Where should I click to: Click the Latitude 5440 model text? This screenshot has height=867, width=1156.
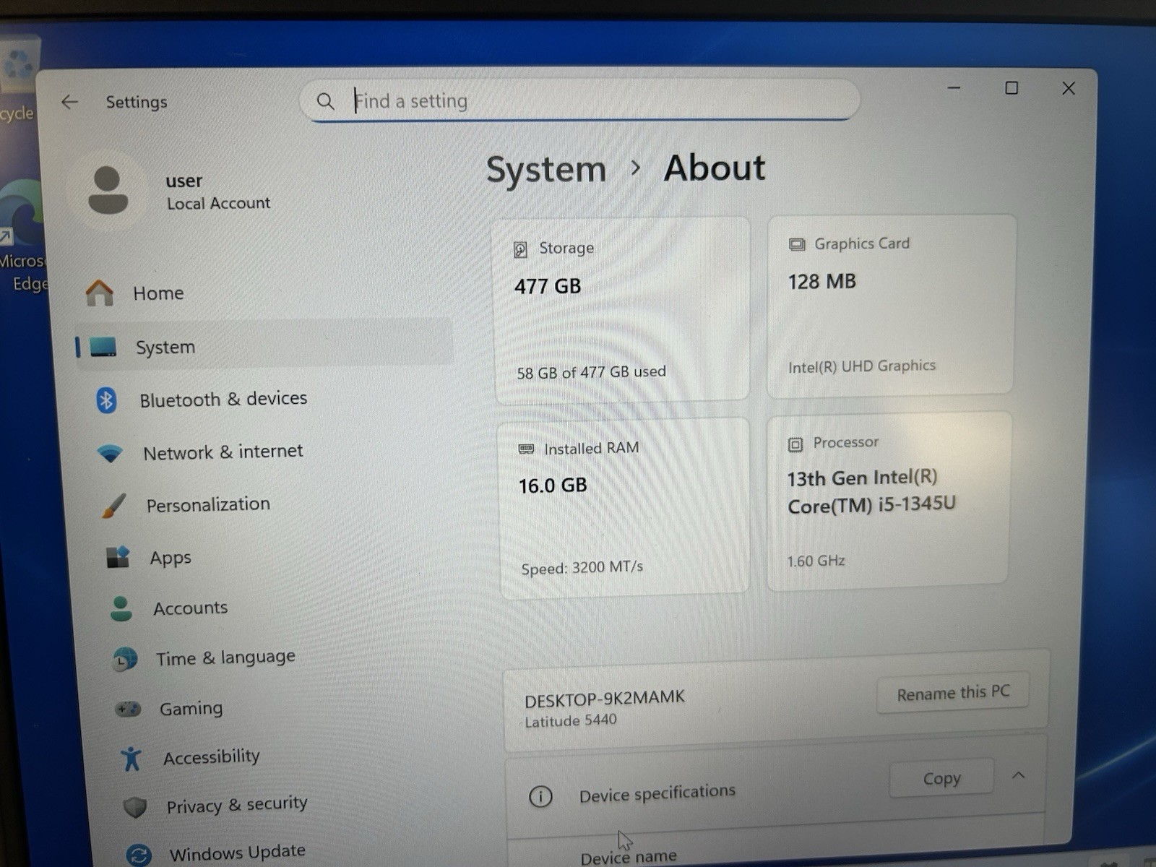(x=571, y=721)
